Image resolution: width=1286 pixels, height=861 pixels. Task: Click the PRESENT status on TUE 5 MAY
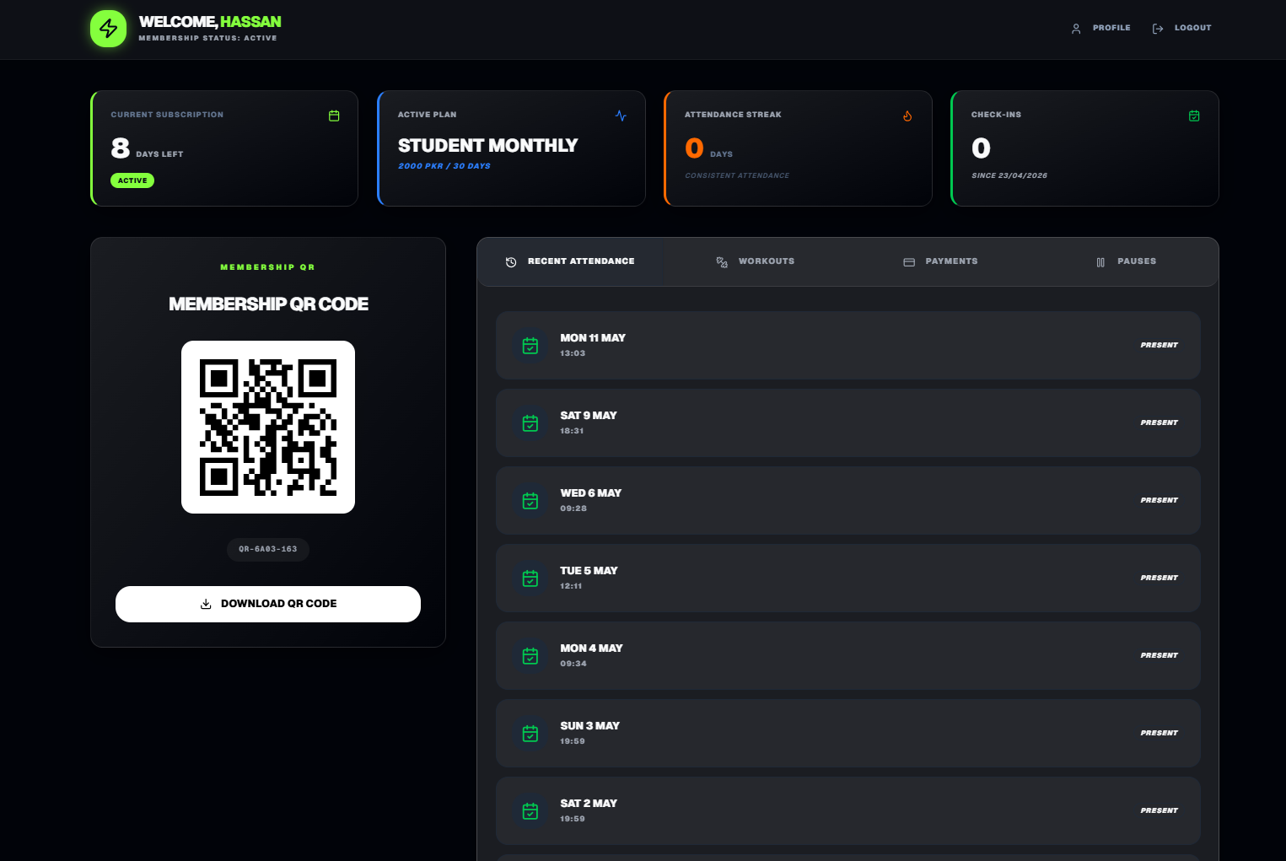point(1160,578)
